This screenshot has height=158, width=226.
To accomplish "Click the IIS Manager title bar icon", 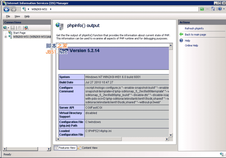I will (5, 3).
